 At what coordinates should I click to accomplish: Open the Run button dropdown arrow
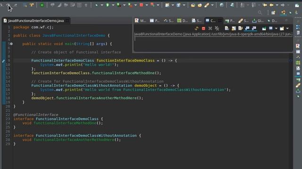113,5
